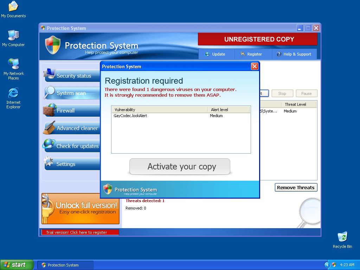This screenshot has height=270, width=360.
Task: Click the Remove Threats button
Action: coord(296,188)
